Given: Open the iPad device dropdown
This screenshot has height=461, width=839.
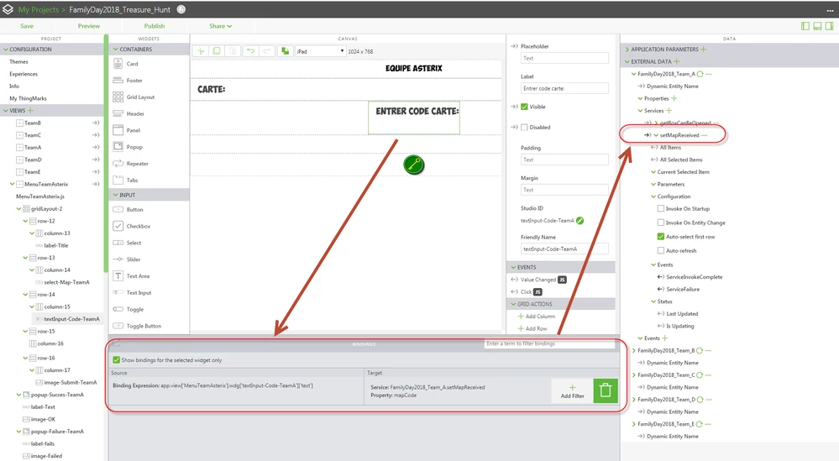Looking at the screenshot, I should (x=321, y=51).
